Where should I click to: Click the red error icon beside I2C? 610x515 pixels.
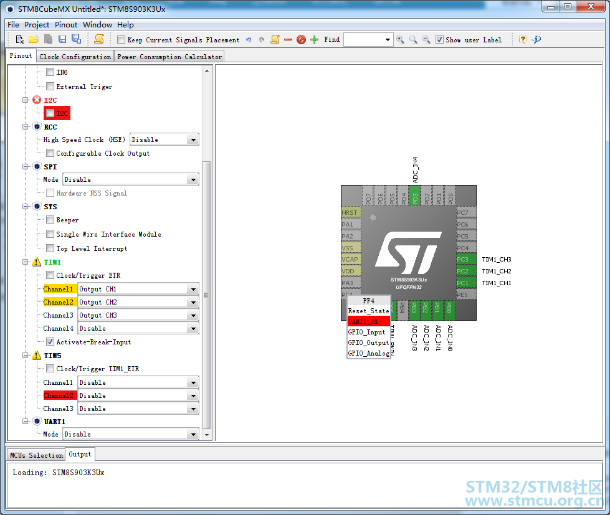coord(37,100)
